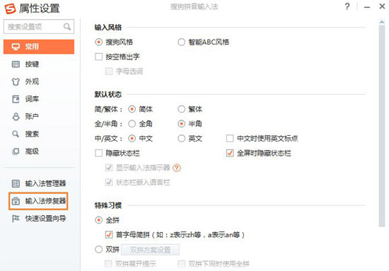Select 双拼 radio button
This screenshot has height=271, width=389.
[x=99, y=249]
